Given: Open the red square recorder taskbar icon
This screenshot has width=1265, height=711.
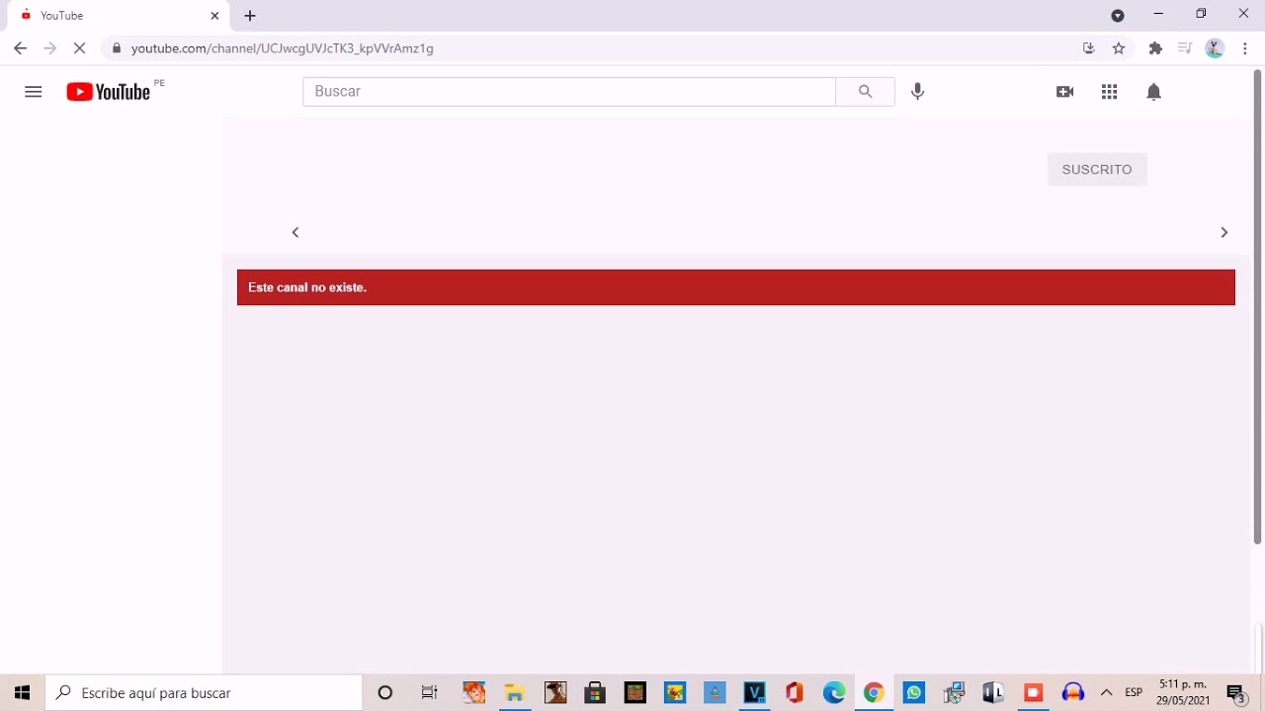Looking at the screenshot, I should coord(1034,693).
